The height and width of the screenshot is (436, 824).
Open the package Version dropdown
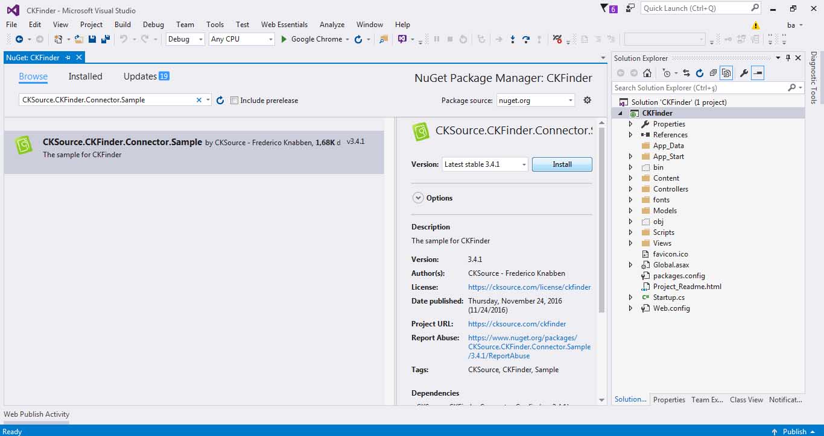485,164
